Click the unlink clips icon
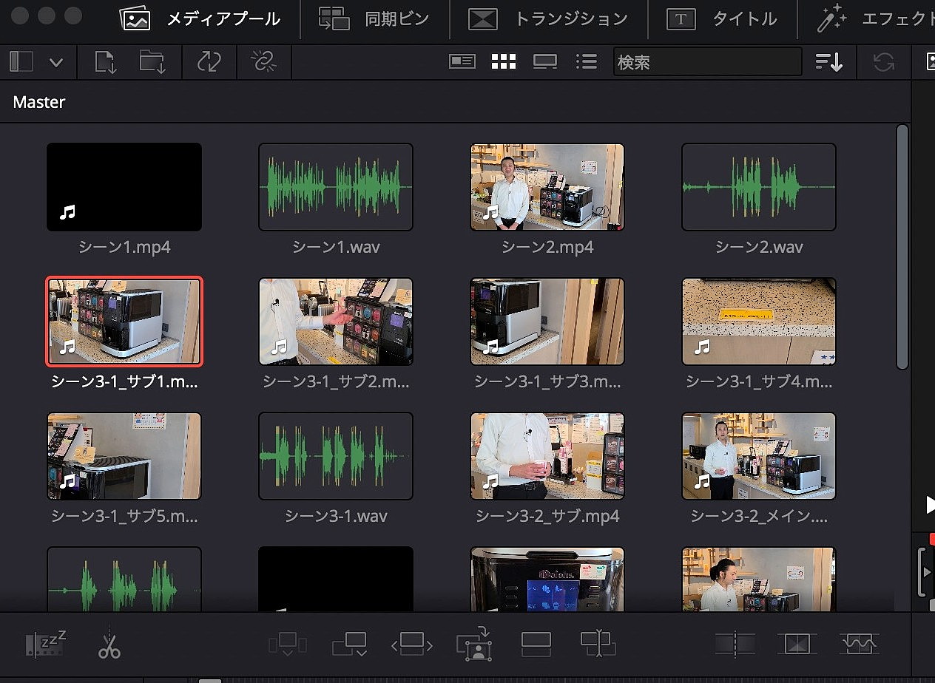Screen dimensions: 935x683 point(263,62)
